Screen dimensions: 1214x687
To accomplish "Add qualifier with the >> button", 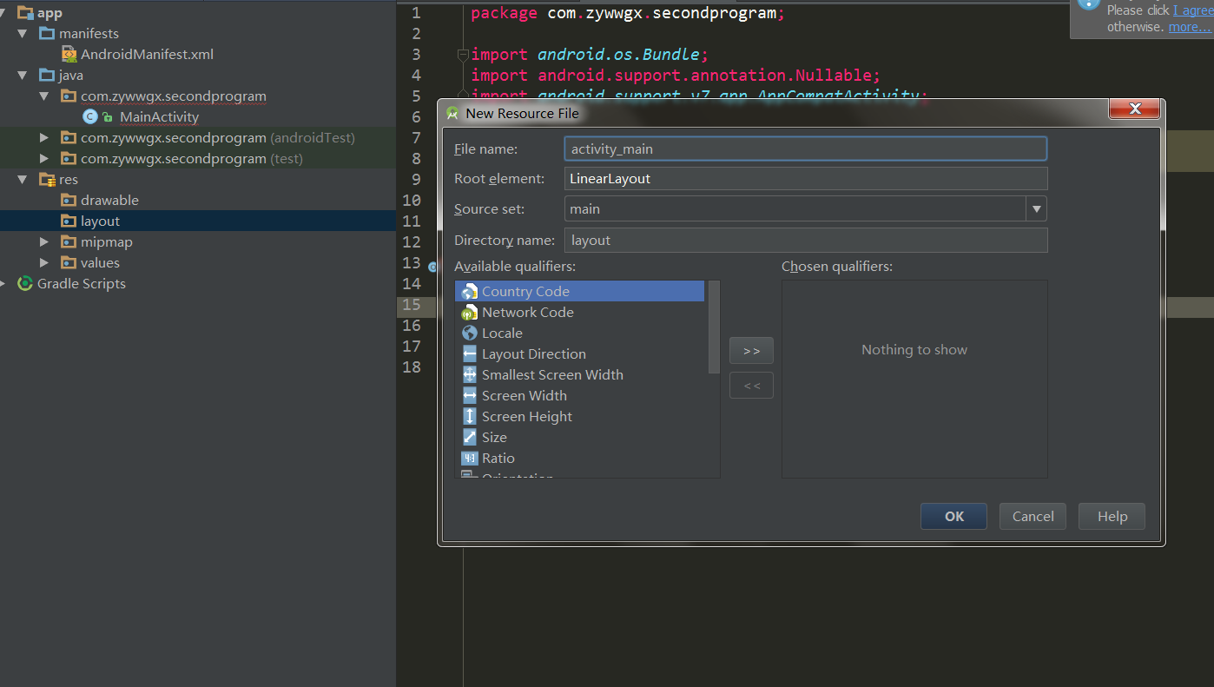I will (x=751, y=351).
